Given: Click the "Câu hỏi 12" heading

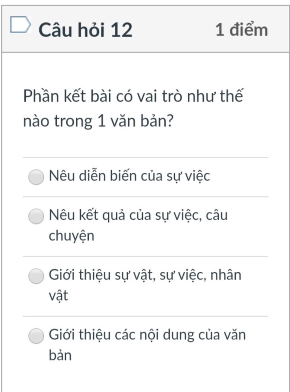Looking at the screenshot, I should (x=85, y=30).
